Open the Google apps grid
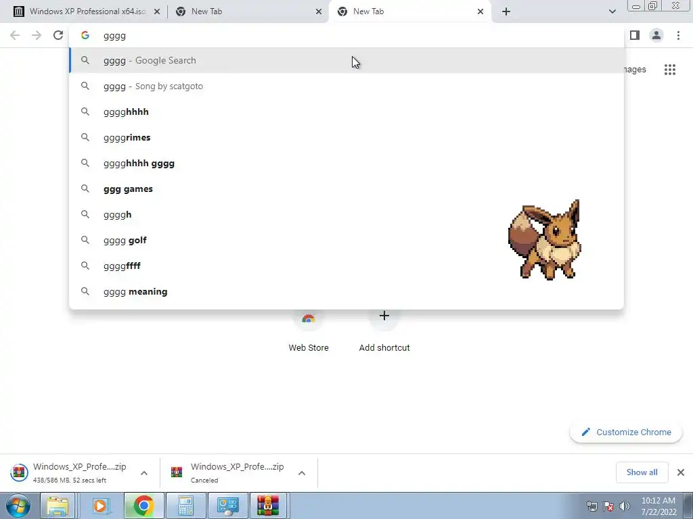The width and height of the screenshot is (693, 519). coord(670,70)
